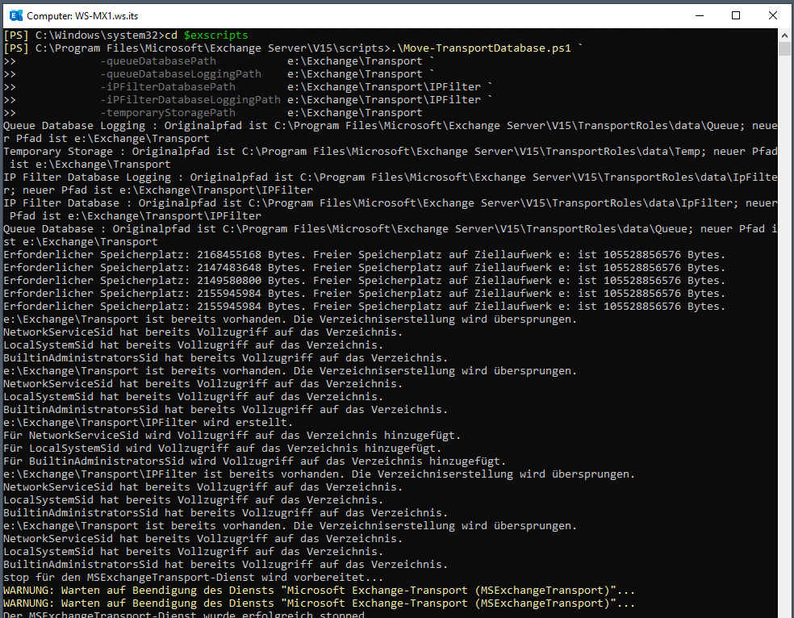Click 'Für NetworkServiceSid wird Vollzugriff' line
This screenshot has height=618, width=794.
232,436
